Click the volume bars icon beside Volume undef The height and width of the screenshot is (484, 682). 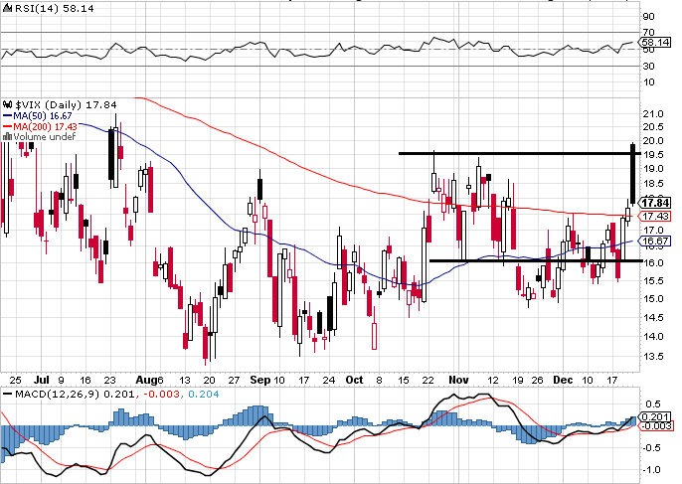[x=7, y=136]
